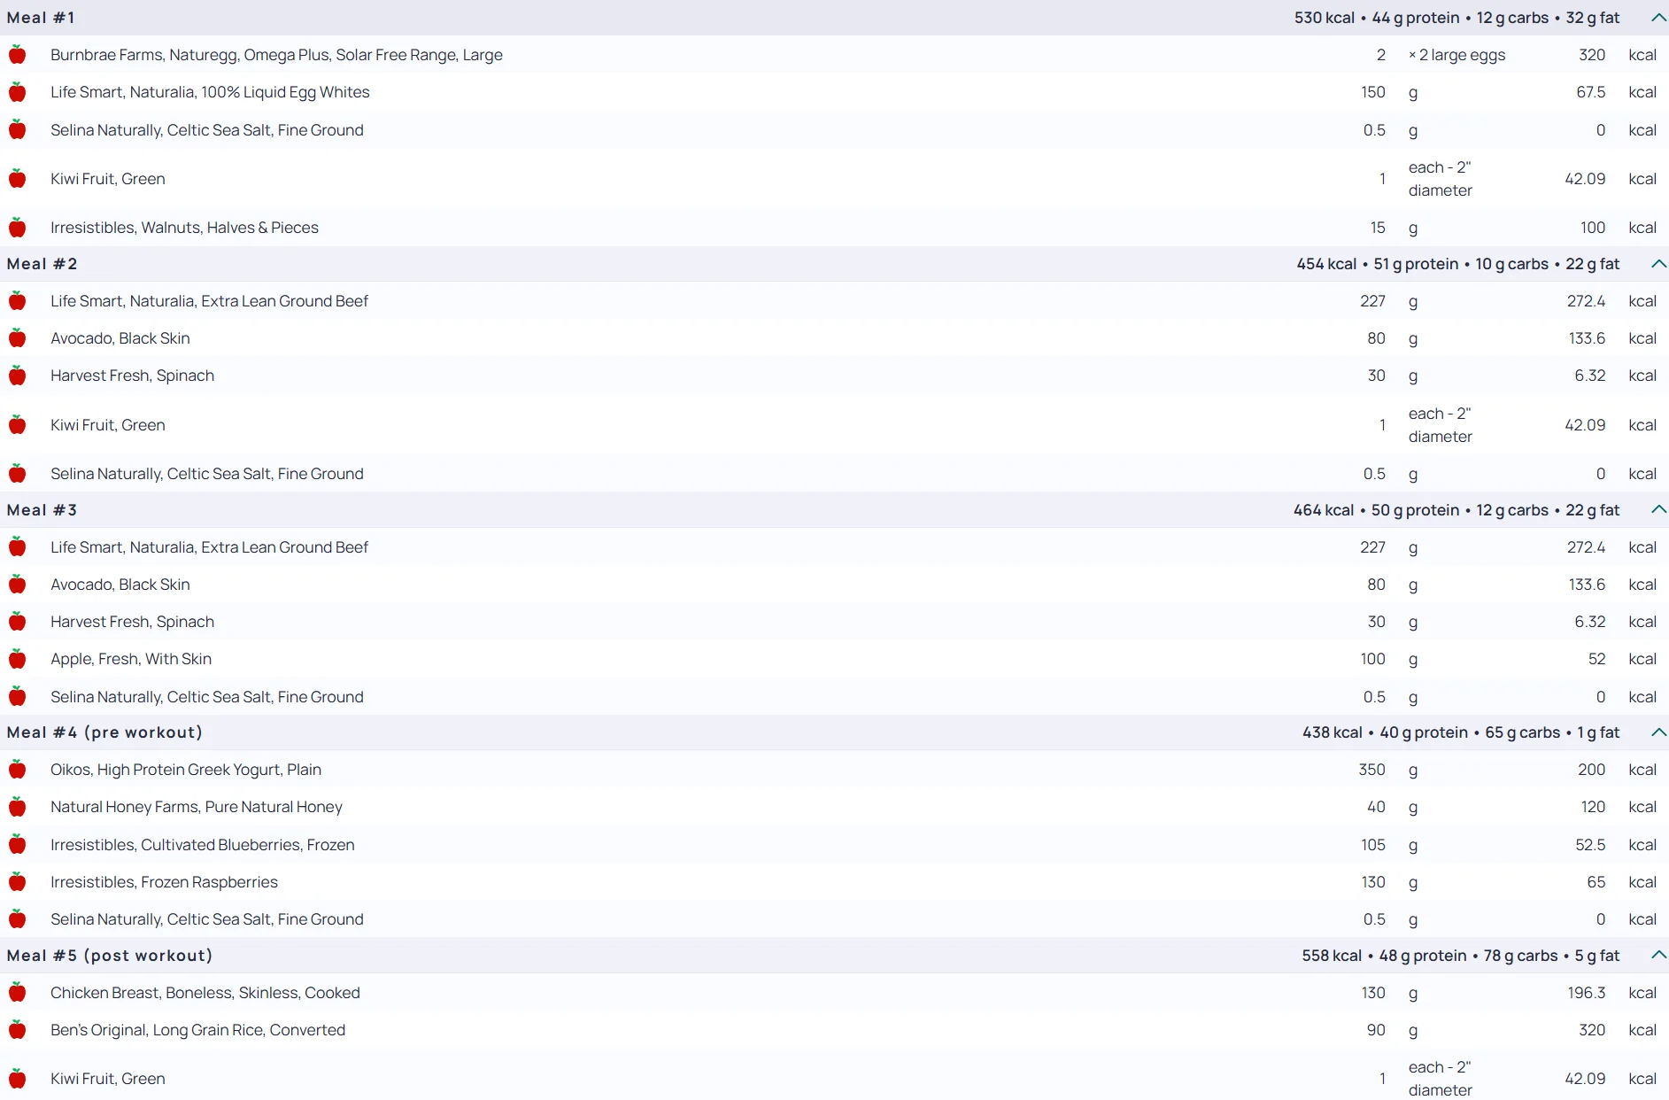The image size is (1669, 1100).
Task: Click Meal #4 macro summary 438 kcal
Action: (x=1461, y=732)
